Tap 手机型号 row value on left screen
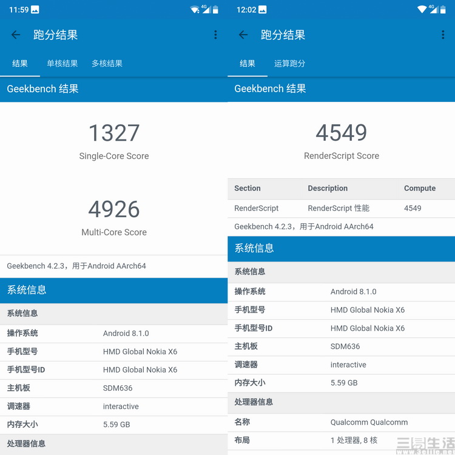This screenshot has height=455, width=455. [x=140, y=352]
